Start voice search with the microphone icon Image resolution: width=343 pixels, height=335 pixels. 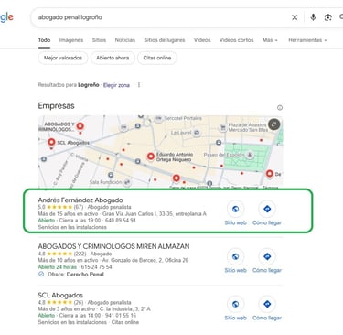pyautogui.click(x=313, y=17)
